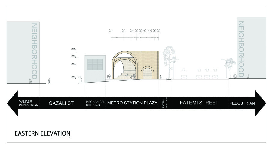Viewport: 273px width, 150px height.
Task: Select the +4.25 level marker
Action: coord(73,65)
